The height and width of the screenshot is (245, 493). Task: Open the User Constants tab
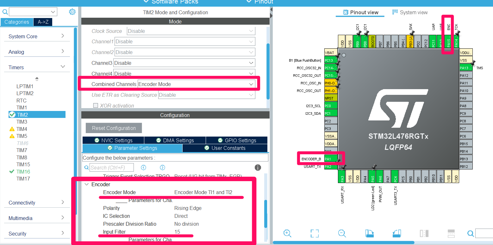point(225,148)
